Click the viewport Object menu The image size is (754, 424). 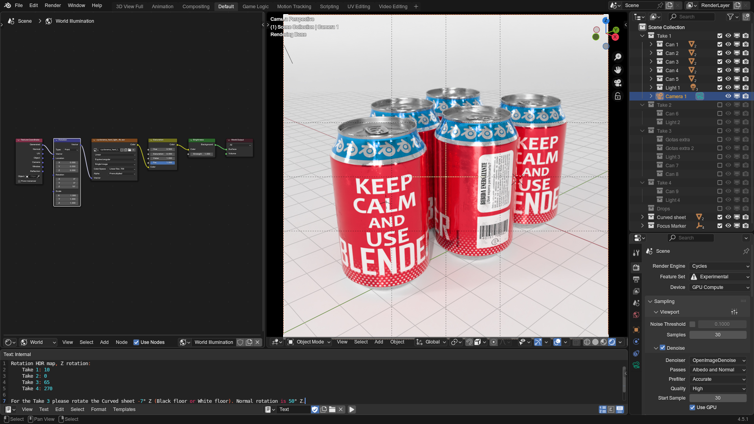(x=397, y=342)
